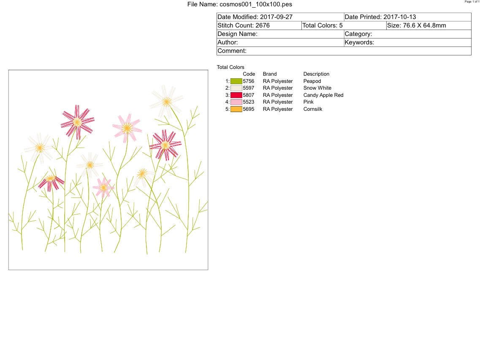Click the empty Design Name field

coord(279,34)
